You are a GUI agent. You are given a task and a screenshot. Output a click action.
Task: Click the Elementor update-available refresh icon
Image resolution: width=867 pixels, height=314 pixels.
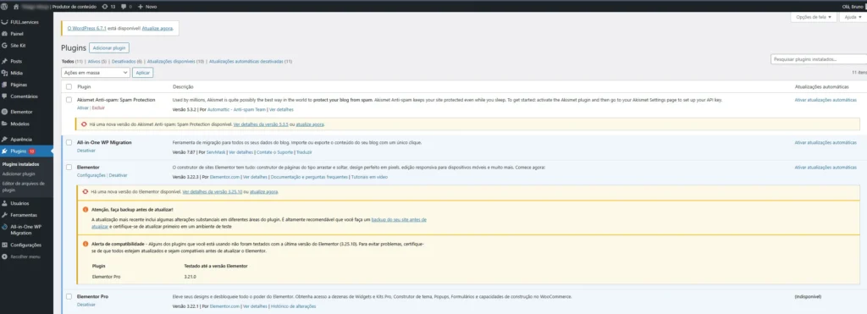pyautogui.click(x=85, y=192)
